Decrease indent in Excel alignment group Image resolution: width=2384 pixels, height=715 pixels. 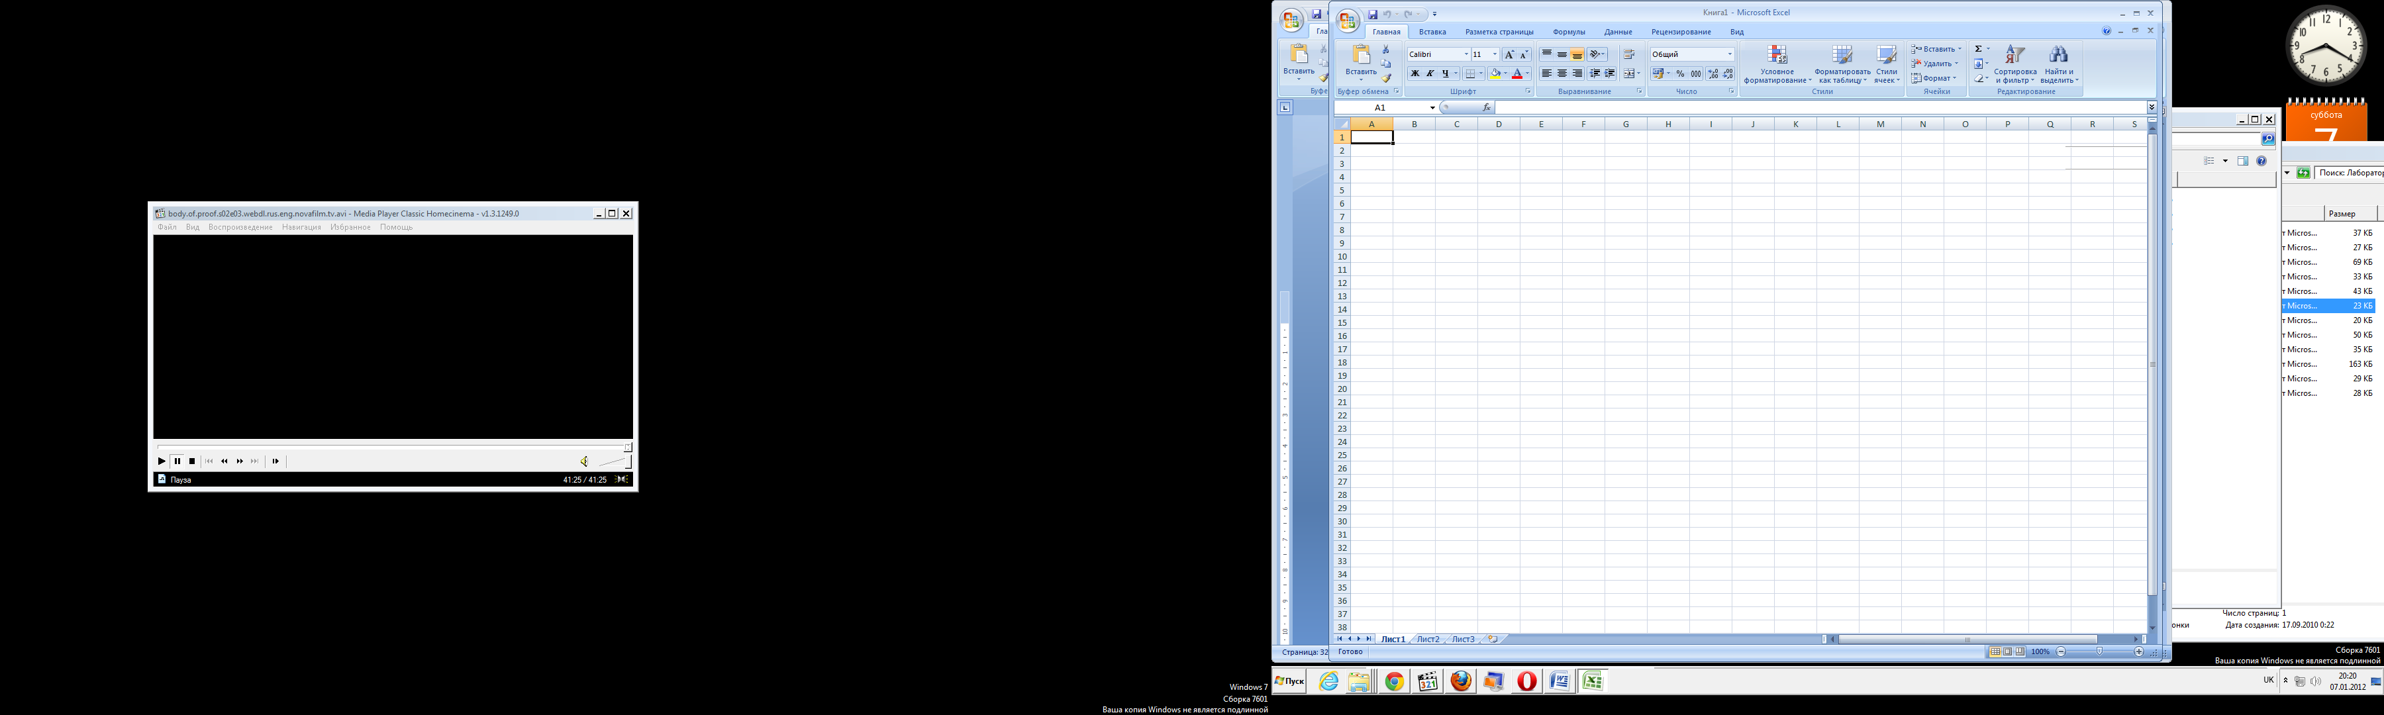point(1595,74)
